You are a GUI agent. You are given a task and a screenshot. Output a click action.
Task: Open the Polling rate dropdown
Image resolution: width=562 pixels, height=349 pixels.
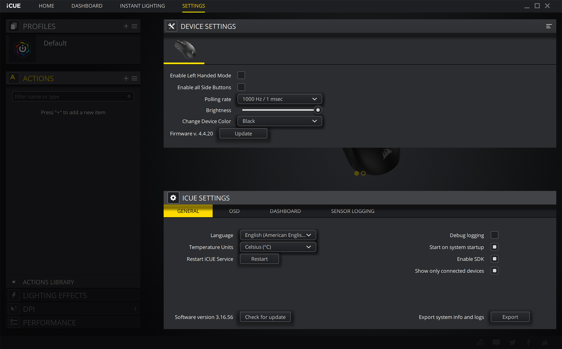click(279, 99)
